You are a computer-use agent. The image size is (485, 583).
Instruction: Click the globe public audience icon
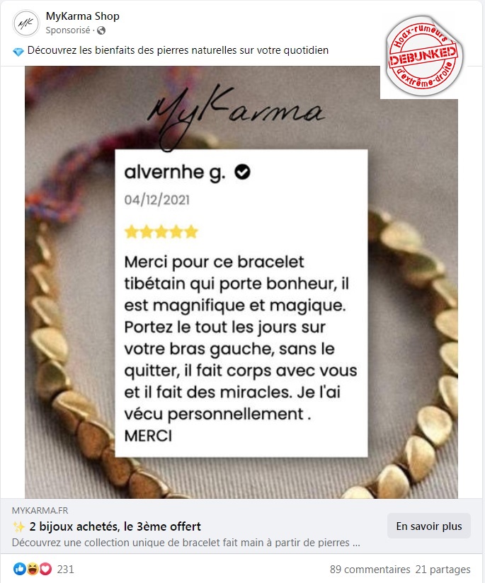click(x=101, y=30)
